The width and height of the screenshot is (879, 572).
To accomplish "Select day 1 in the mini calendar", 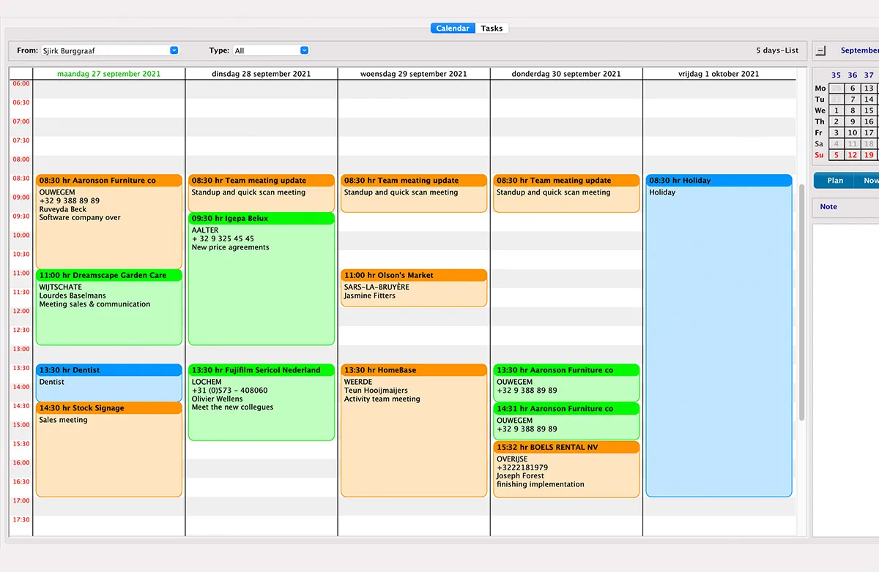I will coord(837,111).
